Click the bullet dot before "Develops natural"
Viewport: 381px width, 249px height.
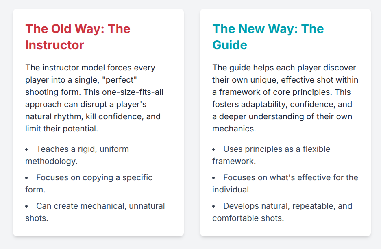coord(214,207)
